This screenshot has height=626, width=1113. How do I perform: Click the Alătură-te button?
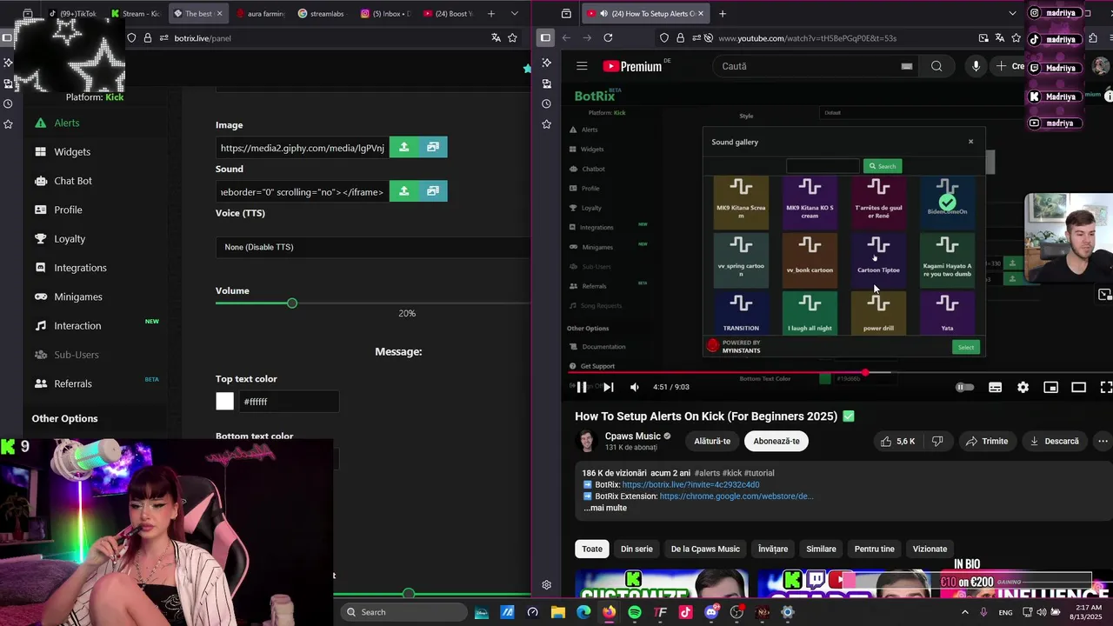(712, 441)
